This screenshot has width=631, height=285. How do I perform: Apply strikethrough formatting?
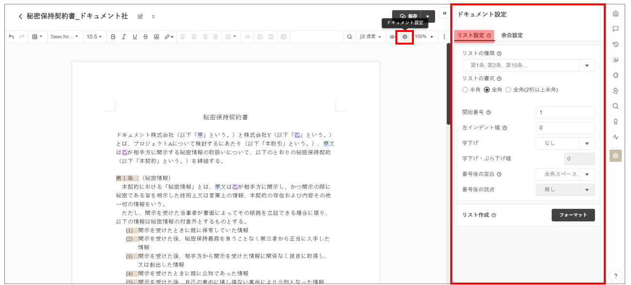[145, 37]
